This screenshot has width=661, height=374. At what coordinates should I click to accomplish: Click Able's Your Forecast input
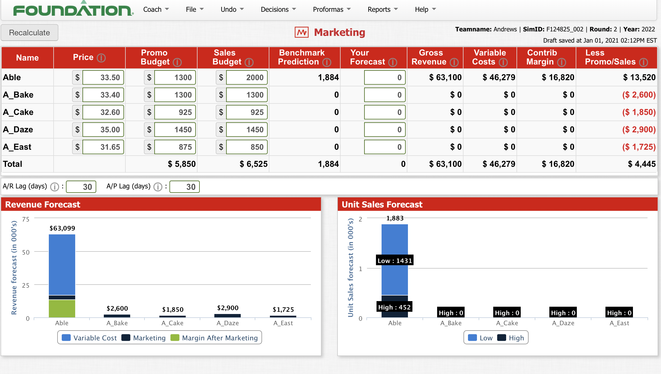click(x=385, y=77)
